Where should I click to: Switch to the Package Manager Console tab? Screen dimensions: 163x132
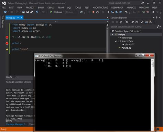(x=17, y=124)
